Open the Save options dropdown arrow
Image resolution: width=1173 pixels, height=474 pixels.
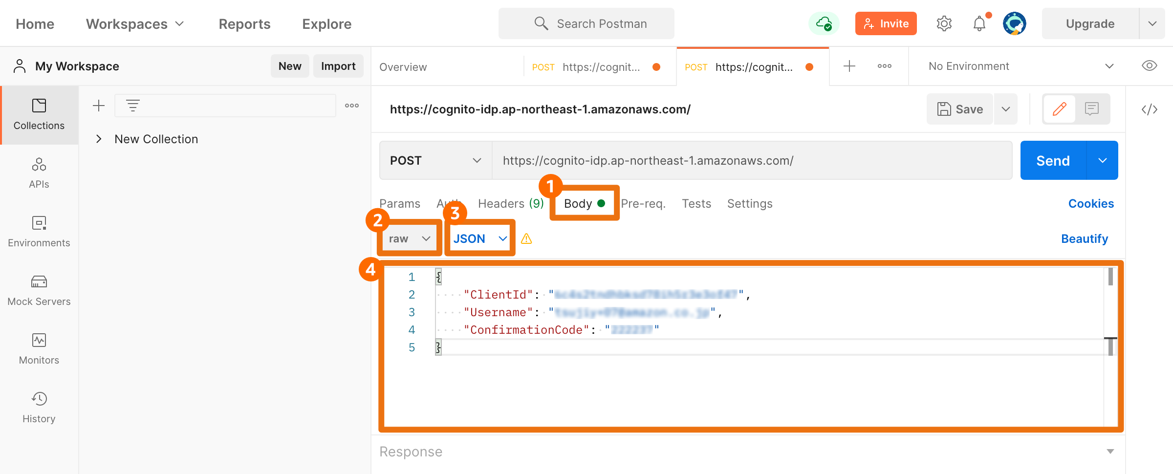[1006, 109]
